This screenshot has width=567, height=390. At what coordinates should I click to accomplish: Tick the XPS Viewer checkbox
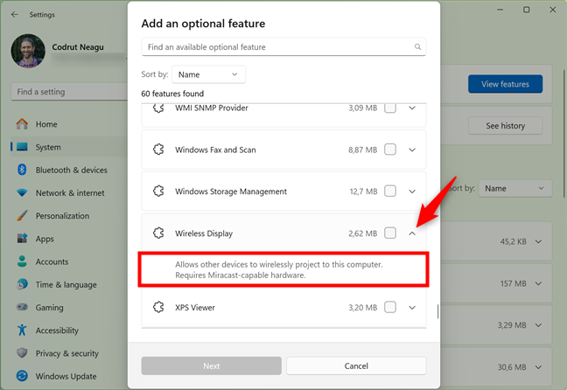pos(390,307)
